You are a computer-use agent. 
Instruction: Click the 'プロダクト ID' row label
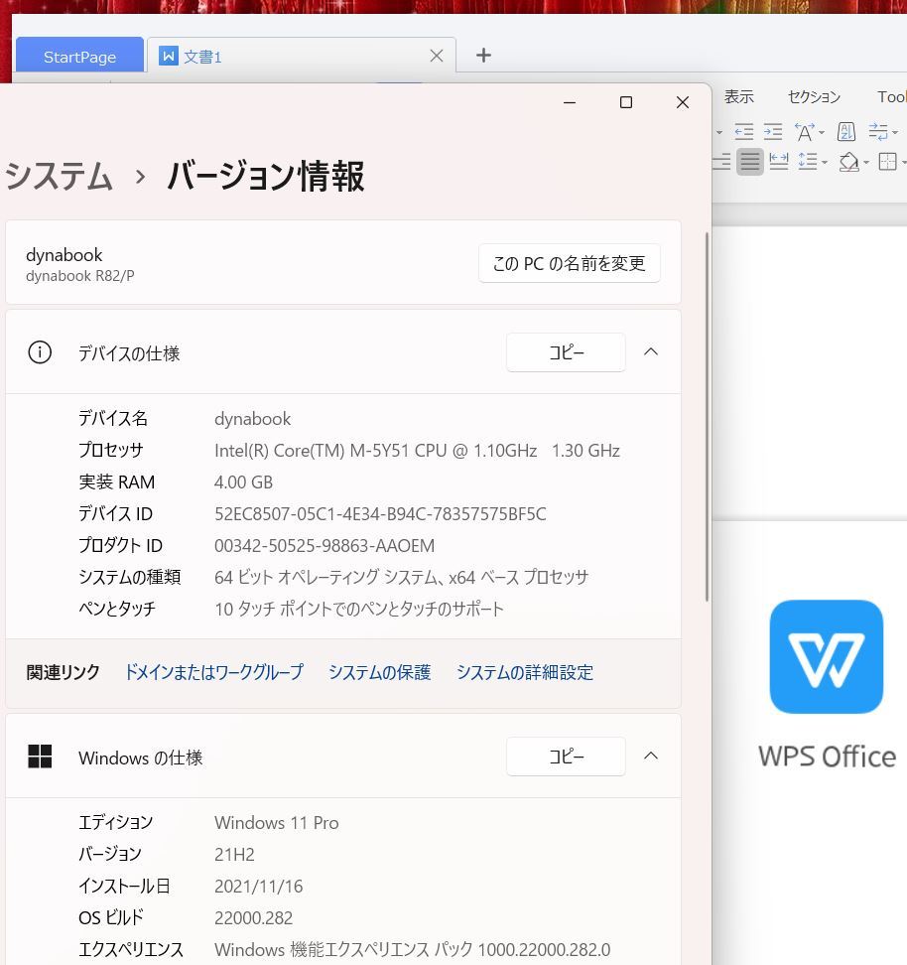(120, 546)
